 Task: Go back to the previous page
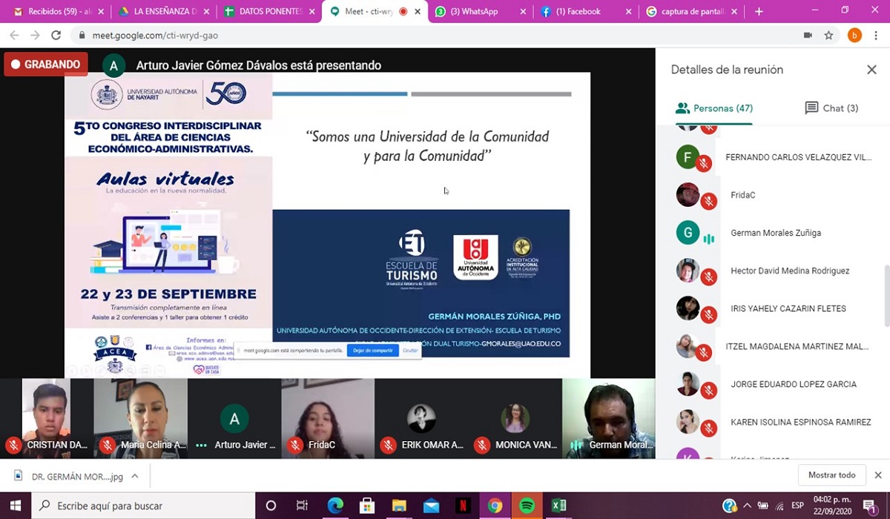[x=15, y=36]
